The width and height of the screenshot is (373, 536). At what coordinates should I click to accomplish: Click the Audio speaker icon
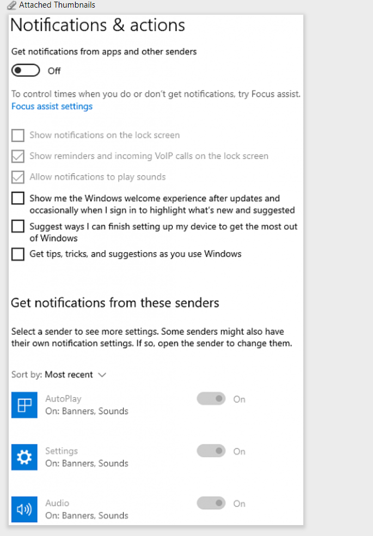[x=24, y=509]
